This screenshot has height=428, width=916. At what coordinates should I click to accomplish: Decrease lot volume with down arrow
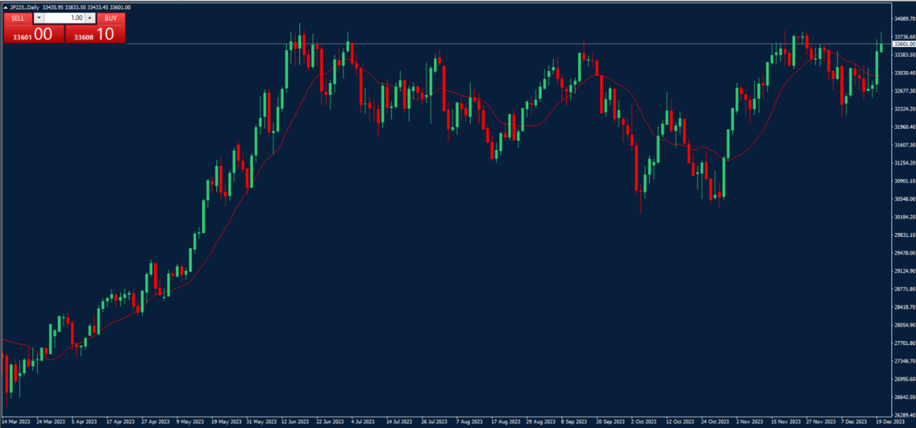(x=39, y=18)
